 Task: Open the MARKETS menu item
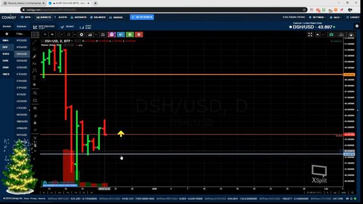tap(44, 17)
